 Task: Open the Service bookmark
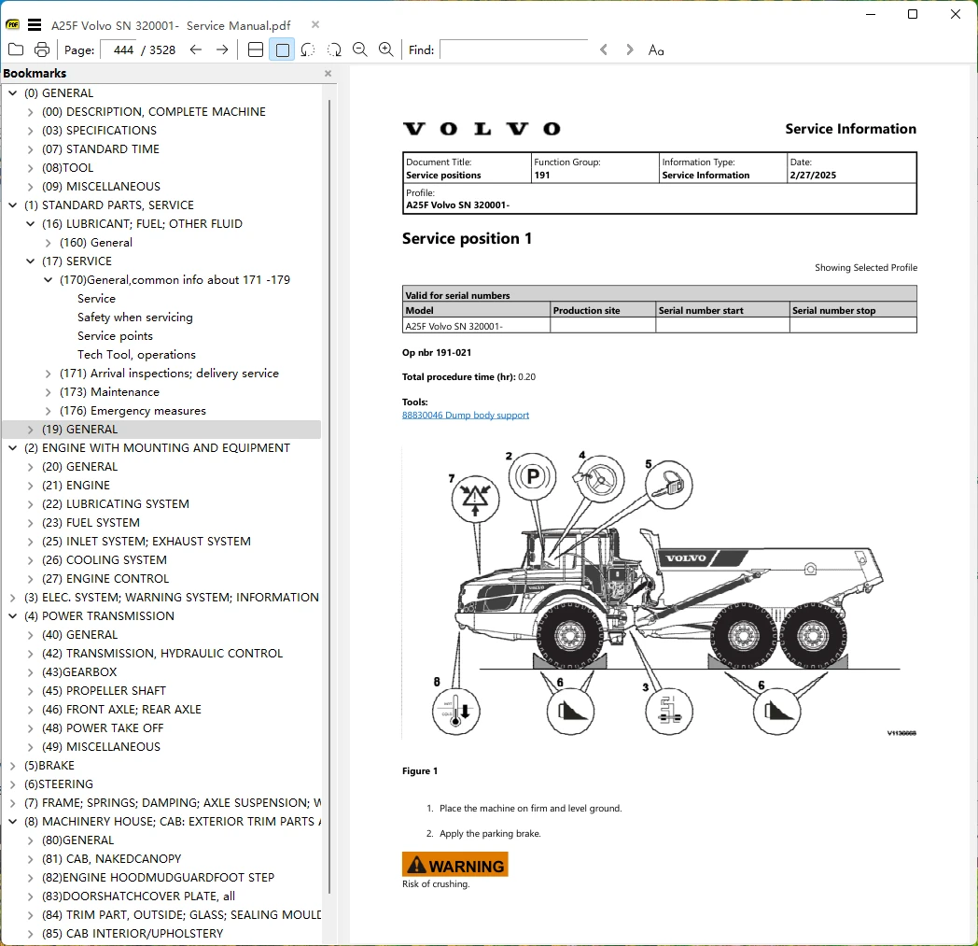96,298
